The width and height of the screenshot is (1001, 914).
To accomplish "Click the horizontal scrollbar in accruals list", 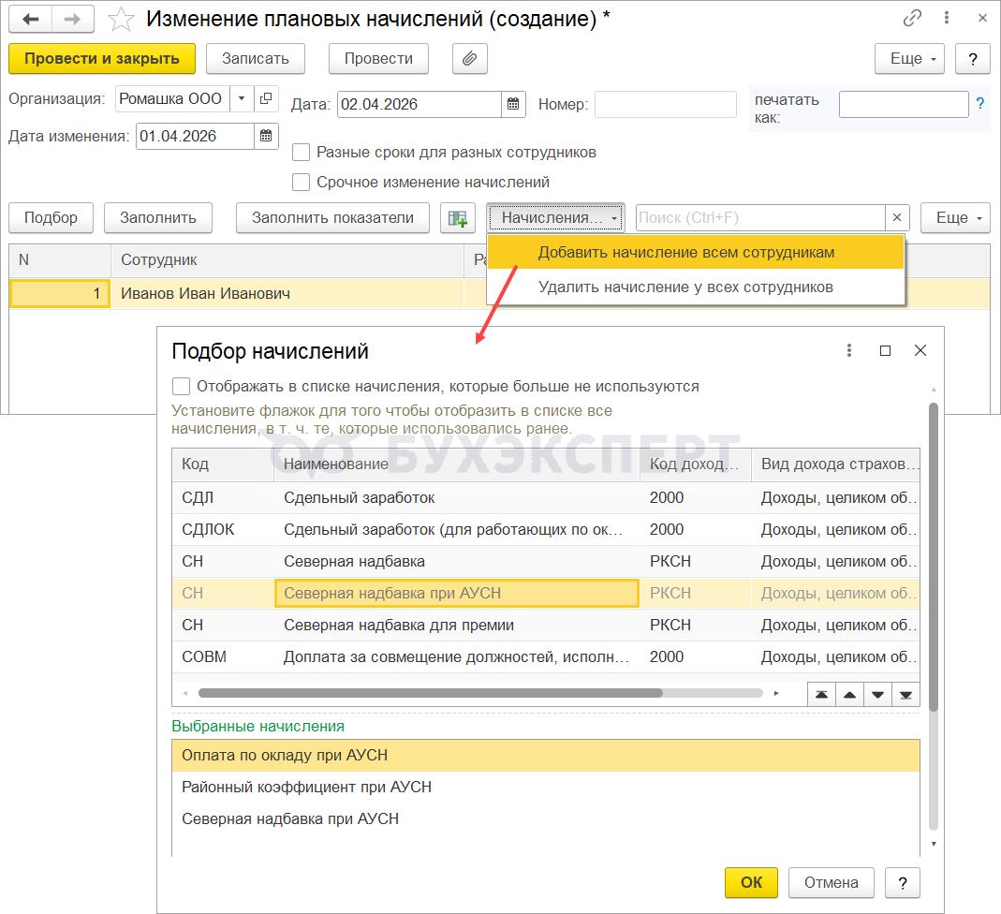I will tap(431, 694).
